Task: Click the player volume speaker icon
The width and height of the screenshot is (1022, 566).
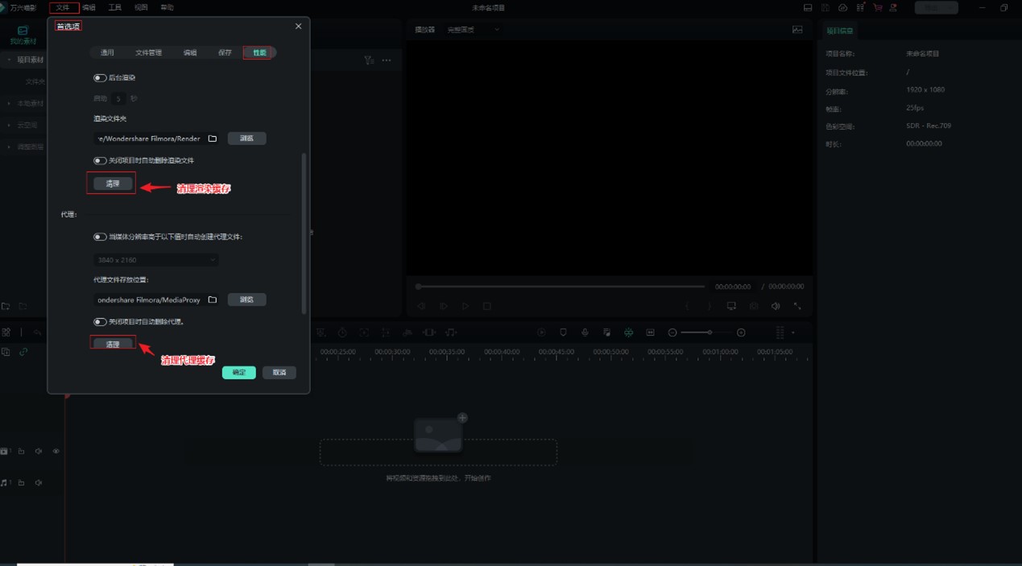Action: click(x=776, y=306)
